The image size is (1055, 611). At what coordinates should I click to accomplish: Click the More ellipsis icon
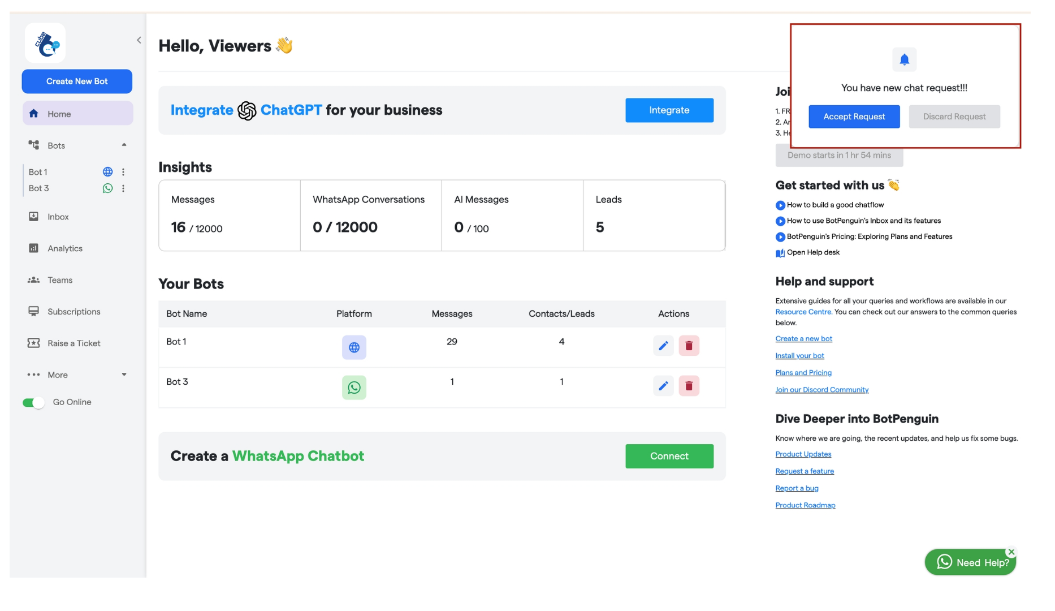click(x=34, y=375)
